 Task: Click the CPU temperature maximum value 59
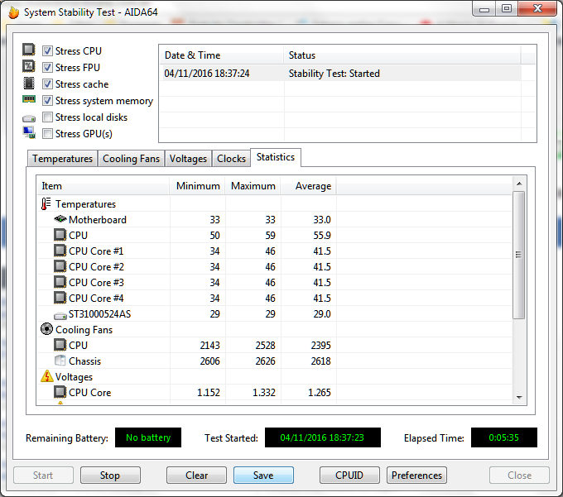click(270, 235)
